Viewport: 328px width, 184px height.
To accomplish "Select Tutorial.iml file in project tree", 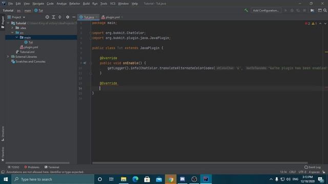I will click(x=25, y=52).
